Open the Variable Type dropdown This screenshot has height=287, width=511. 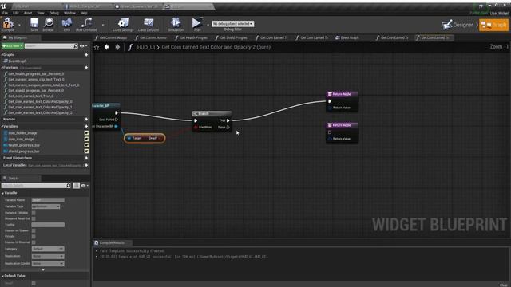coord(46,206)
